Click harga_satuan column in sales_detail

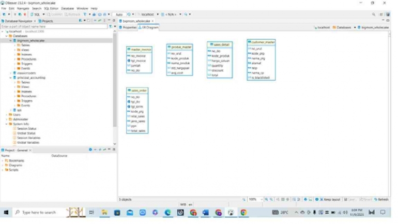220,61
